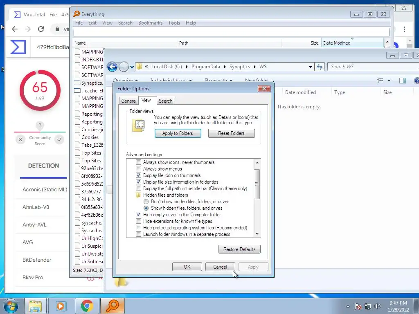Screen dimensions: 419x314
Task: Click the Chrome back arrow
Action: (x=15, y=29)
